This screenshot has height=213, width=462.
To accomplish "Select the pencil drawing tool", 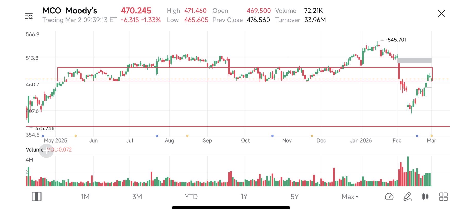I will click(407, 197).
